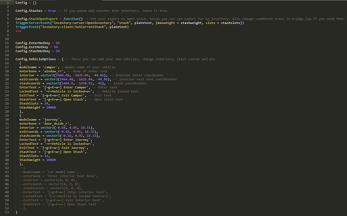Screen dimensions: 347x216
Task: Place cursor on 'Config.StashOpenExport'
Action: 37,19
